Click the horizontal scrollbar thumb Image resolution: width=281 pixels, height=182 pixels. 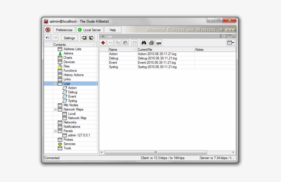click(x=156, y=152)
